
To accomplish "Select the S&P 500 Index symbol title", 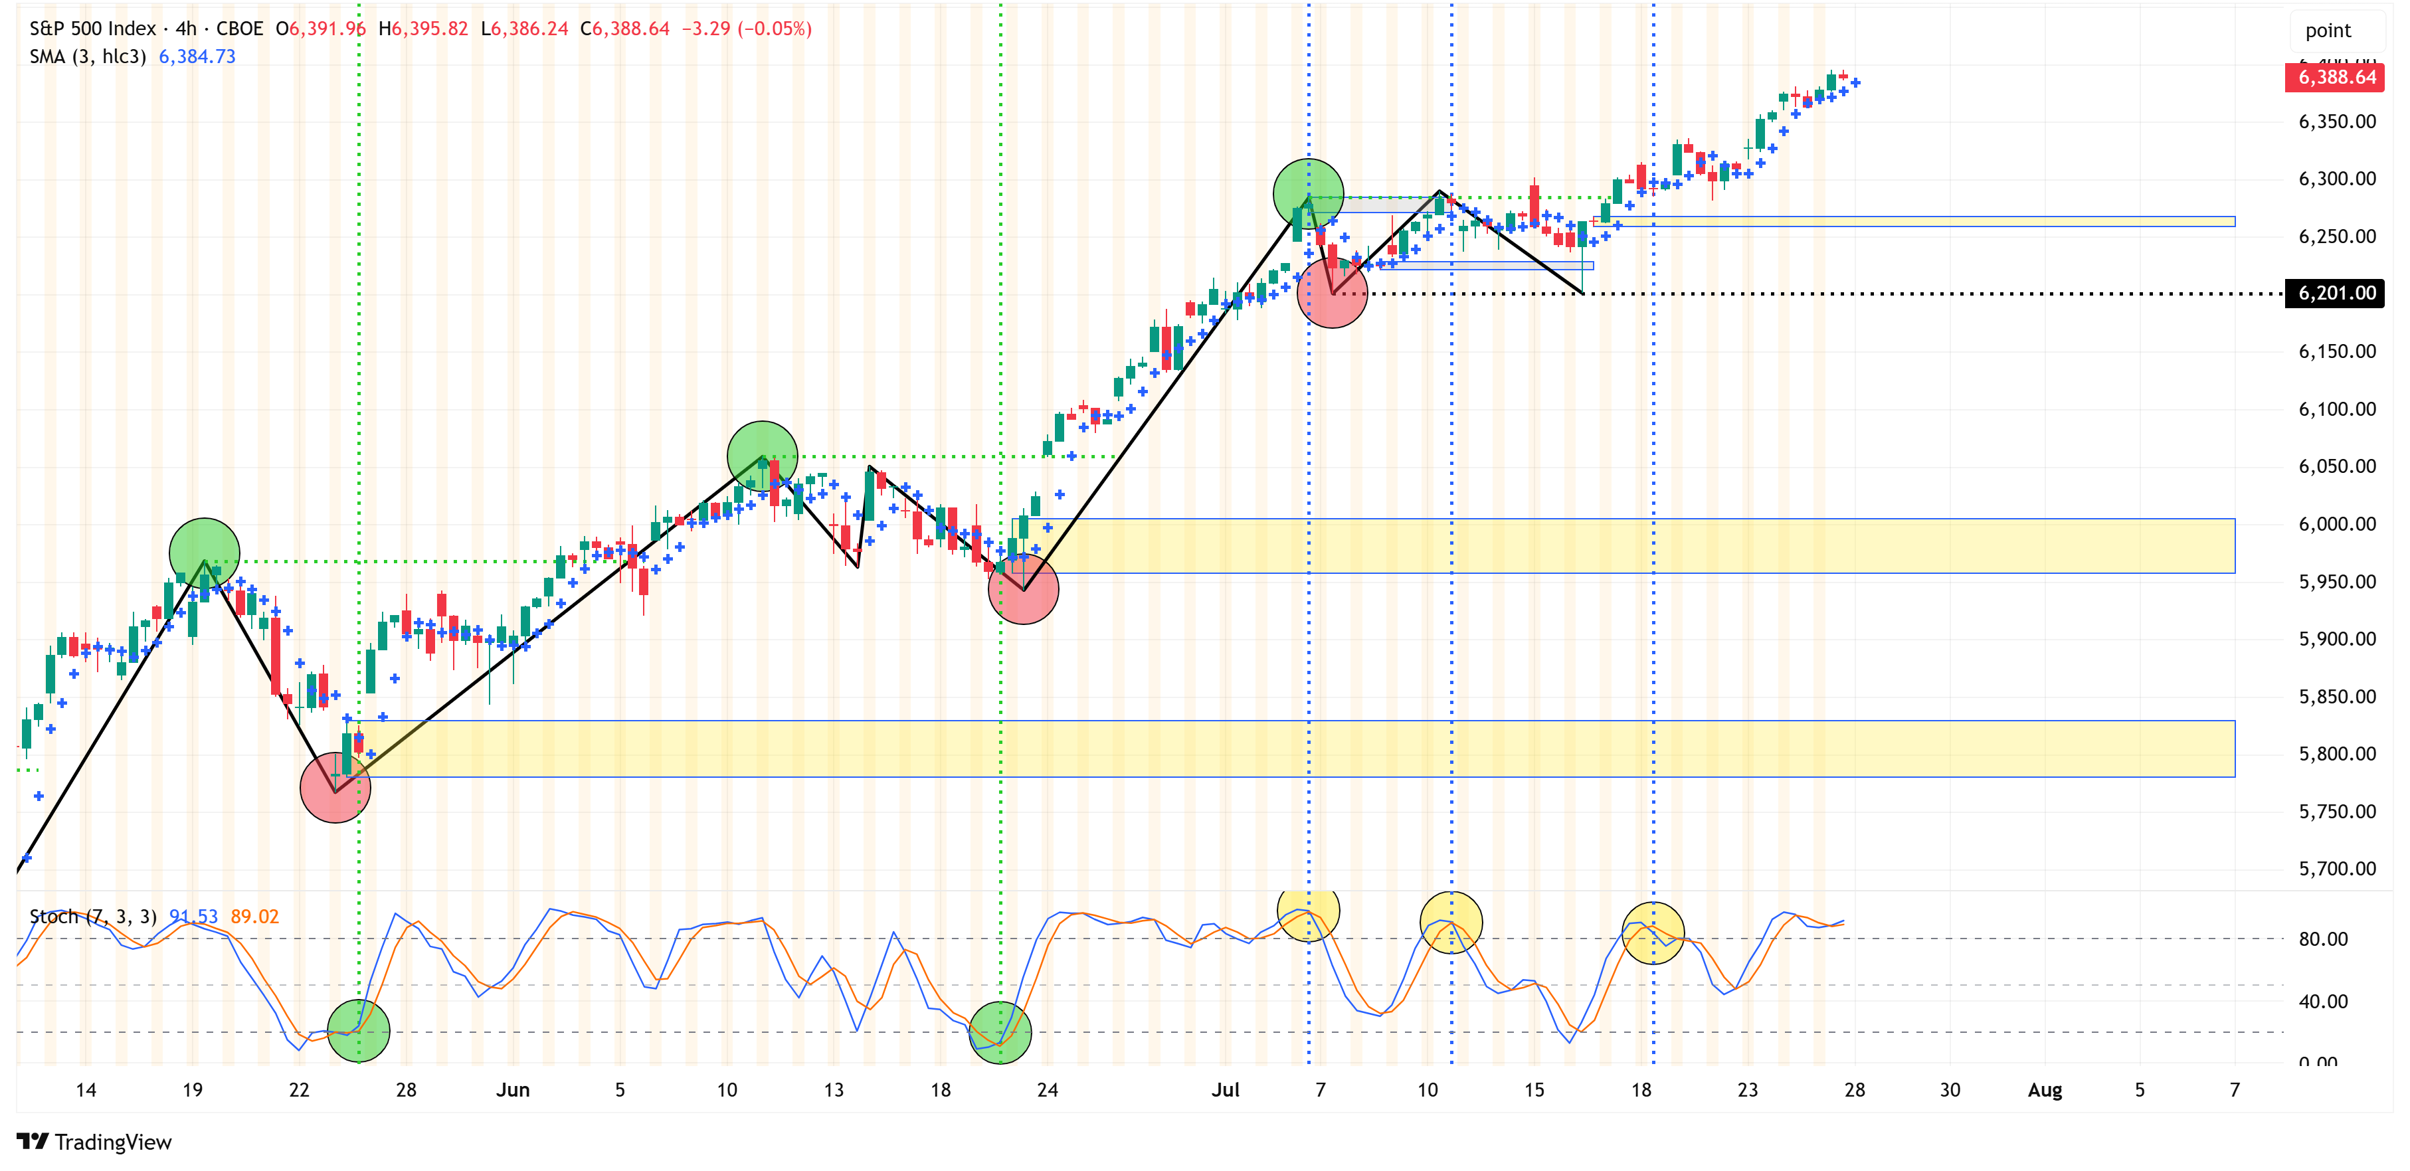I will pyautogui.click(x=92, y=28).
